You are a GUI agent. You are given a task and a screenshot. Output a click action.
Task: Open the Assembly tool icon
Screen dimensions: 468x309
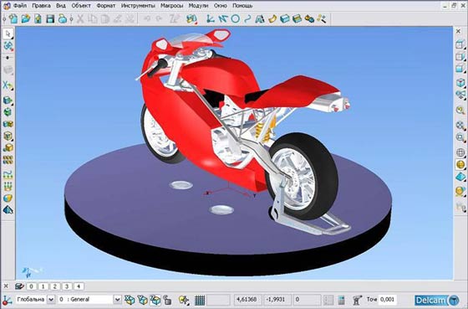pos(309,19)
